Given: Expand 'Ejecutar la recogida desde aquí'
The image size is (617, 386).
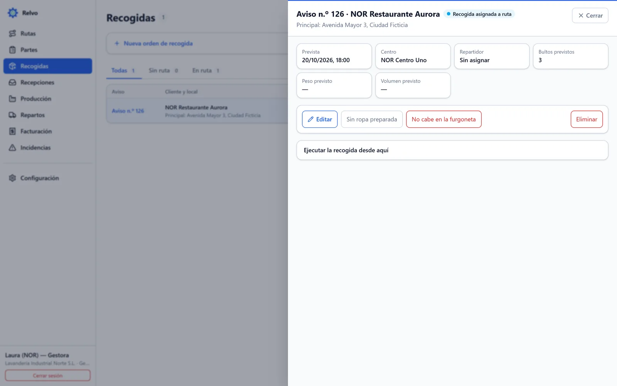Looking at the screenshot, I should pyautogui.click(x=452, y=150).
